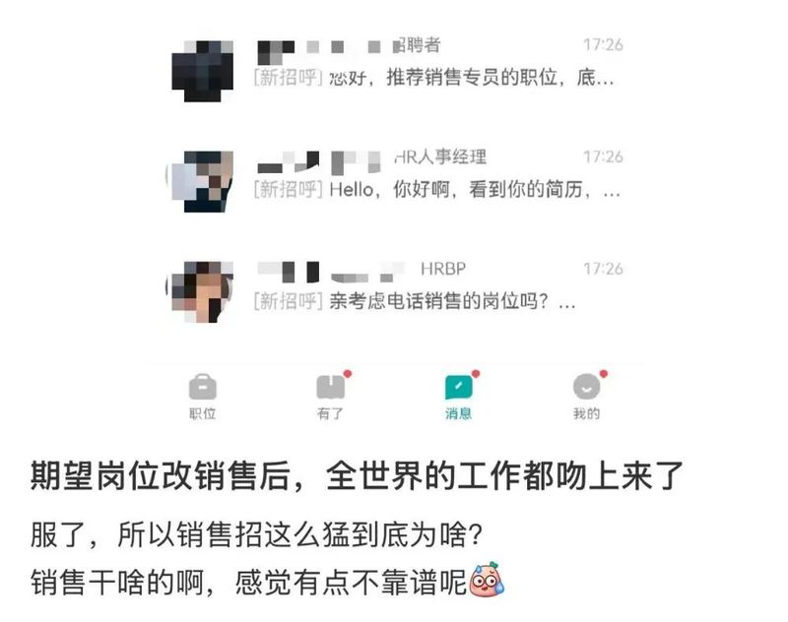
Task: Switch to the 我的 tab label
Action: [x=586, y=413]
